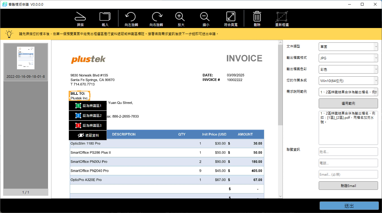Image resolution: width=382 pixels, height=213 pixels.
Task: Click the SmartOffice PS286 Plus II row
Action: [167, 152]
